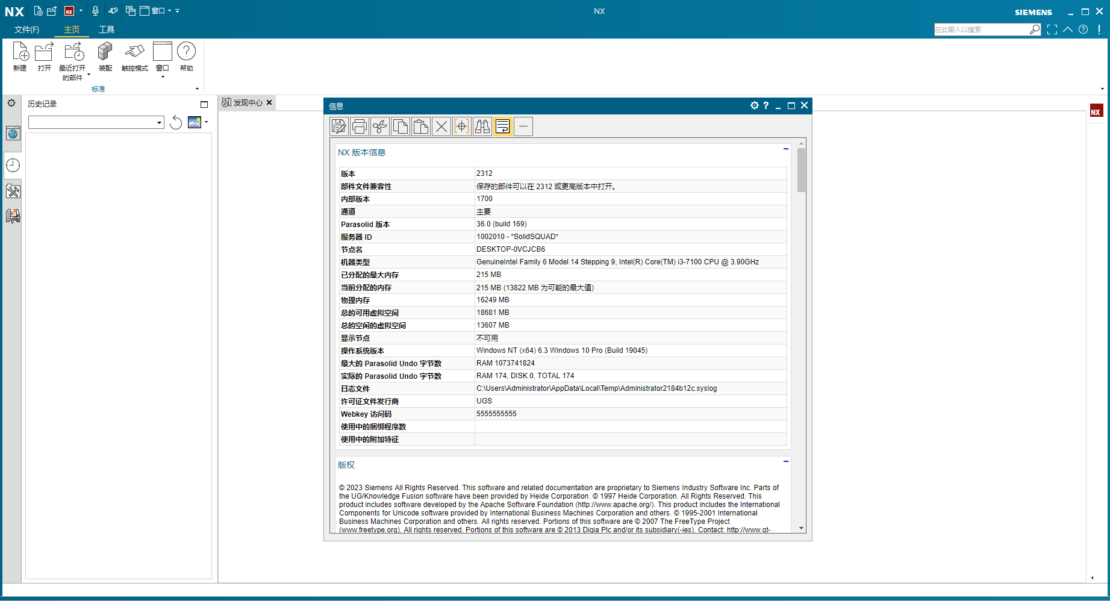
Task: Open a file using the 打开 icon
Action: (x=43, y=58)
